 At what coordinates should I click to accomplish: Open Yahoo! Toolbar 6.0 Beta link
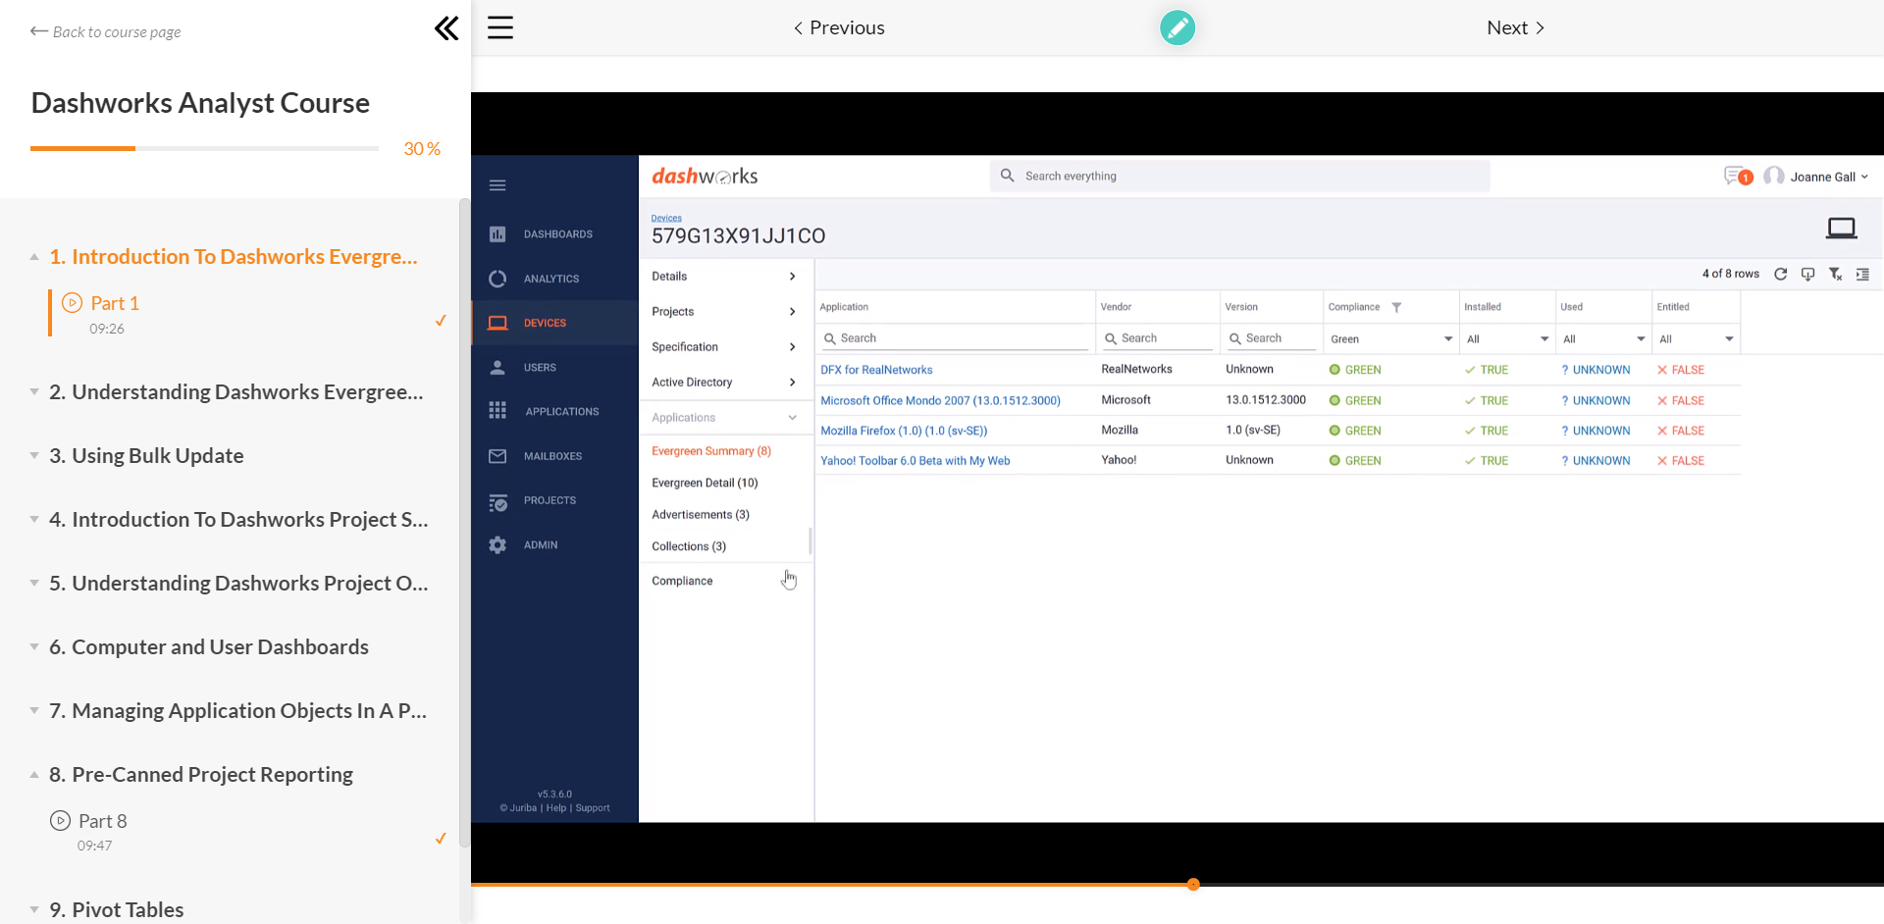coord(915,460)
